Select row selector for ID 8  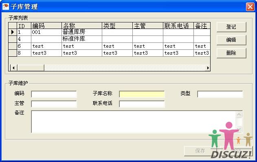pyautogui.click(x=13, y=53)
